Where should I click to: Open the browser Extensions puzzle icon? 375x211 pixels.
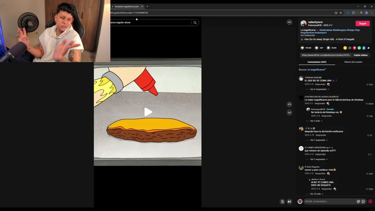353,13
